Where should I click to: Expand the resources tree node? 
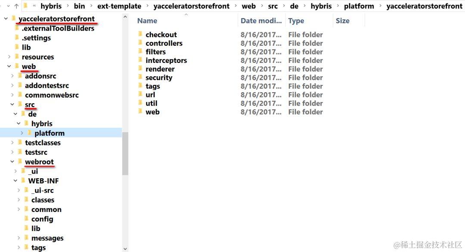pyautogui.click(x=9, y=57)
